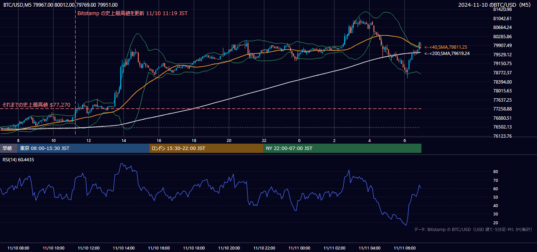Viewport: 537px width, 252px height.
Task: Click the bottom time label 11/11 06:00
Action: tap(405, 248)
